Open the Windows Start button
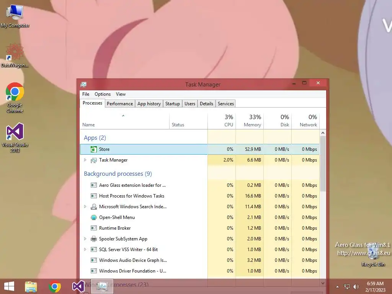This screenshot has width=392, height=294. 9,286
